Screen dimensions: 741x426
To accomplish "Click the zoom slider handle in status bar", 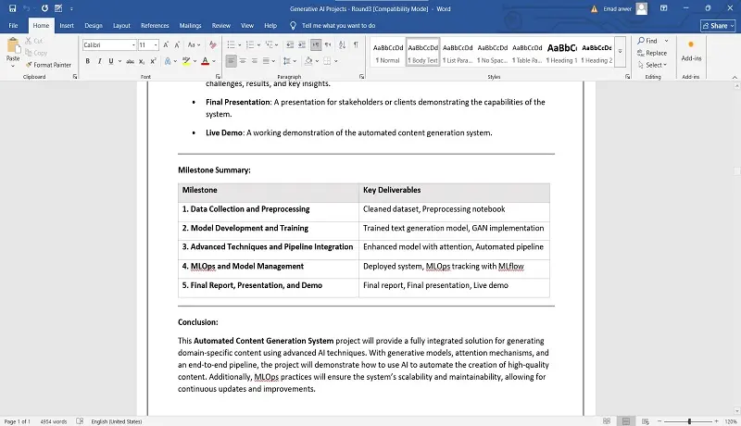I will coord(689,420).
